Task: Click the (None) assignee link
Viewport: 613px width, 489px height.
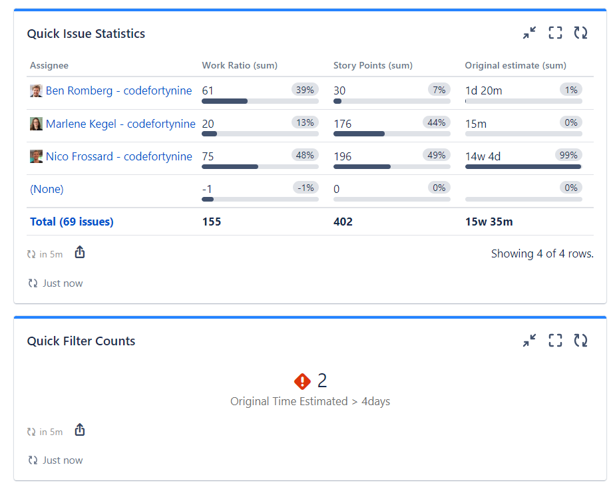Action: [x=47, y=189]
